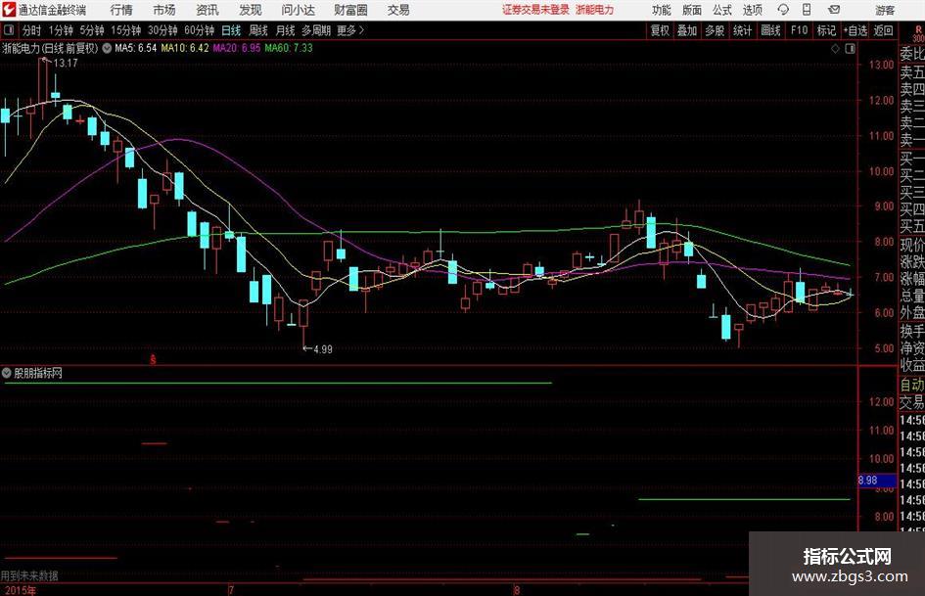Screen dimensions: 925x596
Task: Open the 功能 menu
Action: click(662, 10)
